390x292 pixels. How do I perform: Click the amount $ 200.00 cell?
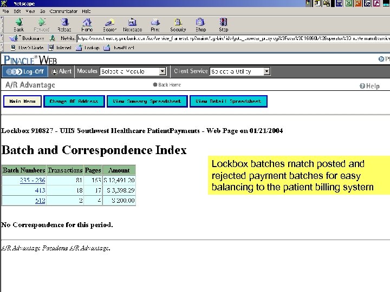coord(119,201)
